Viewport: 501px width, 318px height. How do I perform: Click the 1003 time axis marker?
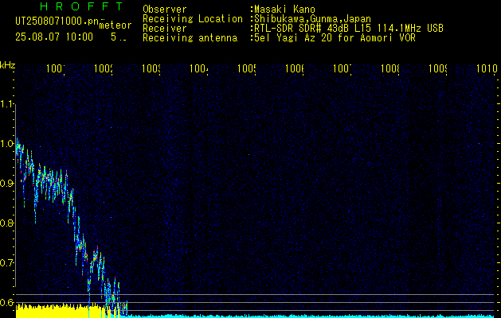point(151,68)
